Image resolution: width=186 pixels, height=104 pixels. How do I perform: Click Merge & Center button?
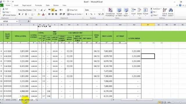(x=74, y=14)
